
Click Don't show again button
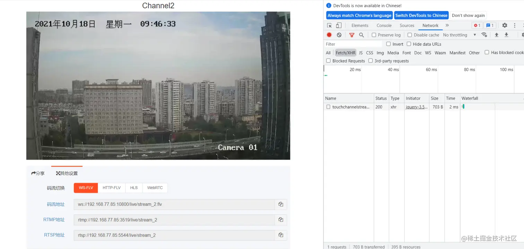click(468, 15)
